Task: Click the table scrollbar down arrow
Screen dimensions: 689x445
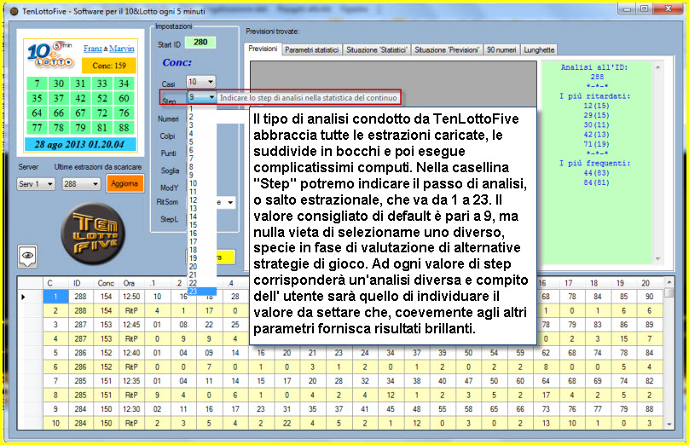Action: [x=669, y=424]
